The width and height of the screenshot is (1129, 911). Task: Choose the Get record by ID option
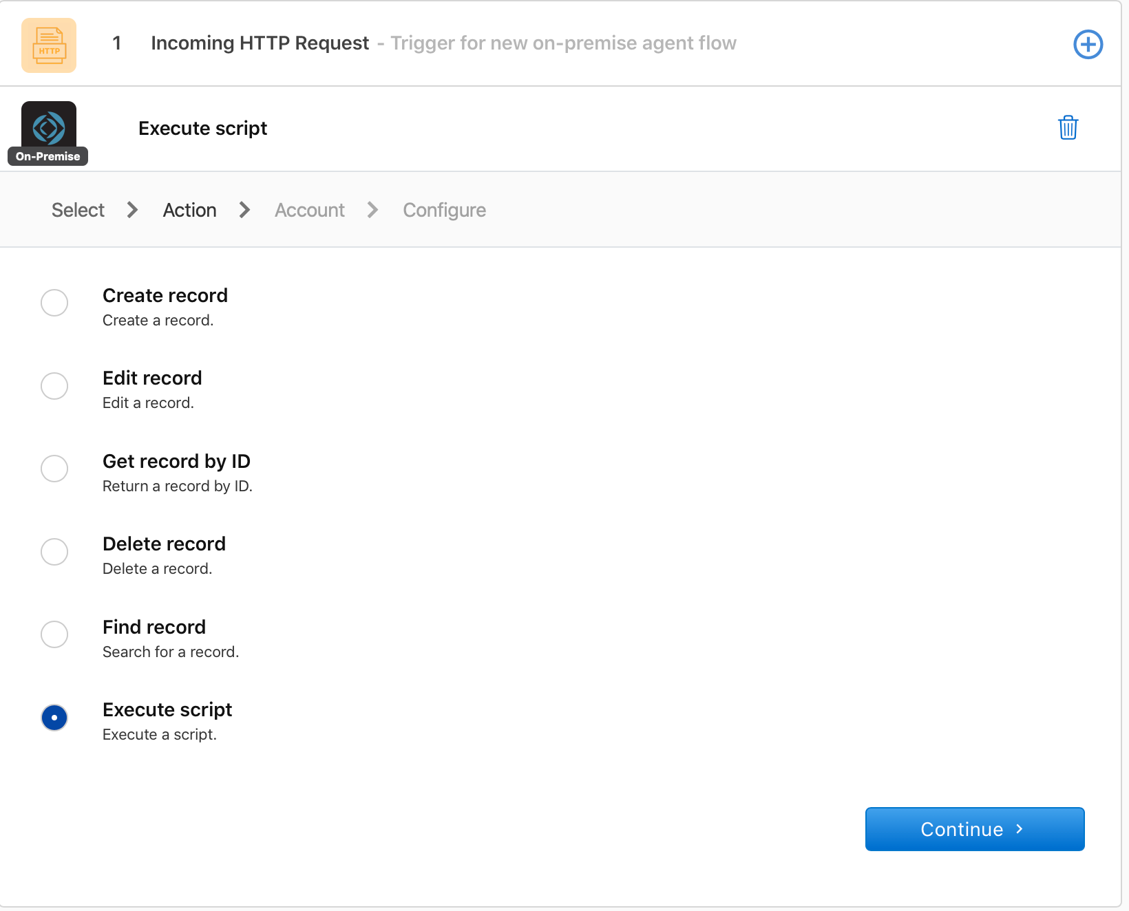tap(54, 469)
